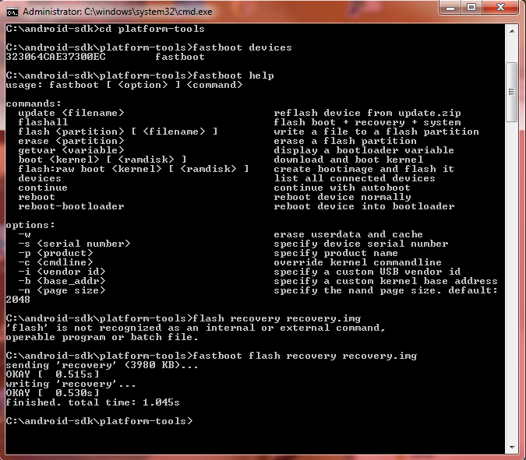The height and width of the screenshot is (460, 526).
Task: Click 'list all connected devices' description
Action: (x=355, y=178)
